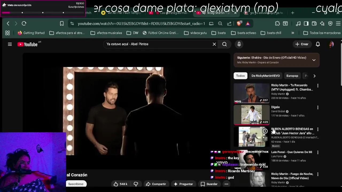Open options for Fuego de Noche video
Viewport: 342px width, 192px height.
pyautogui.click(x=318, y=174)
